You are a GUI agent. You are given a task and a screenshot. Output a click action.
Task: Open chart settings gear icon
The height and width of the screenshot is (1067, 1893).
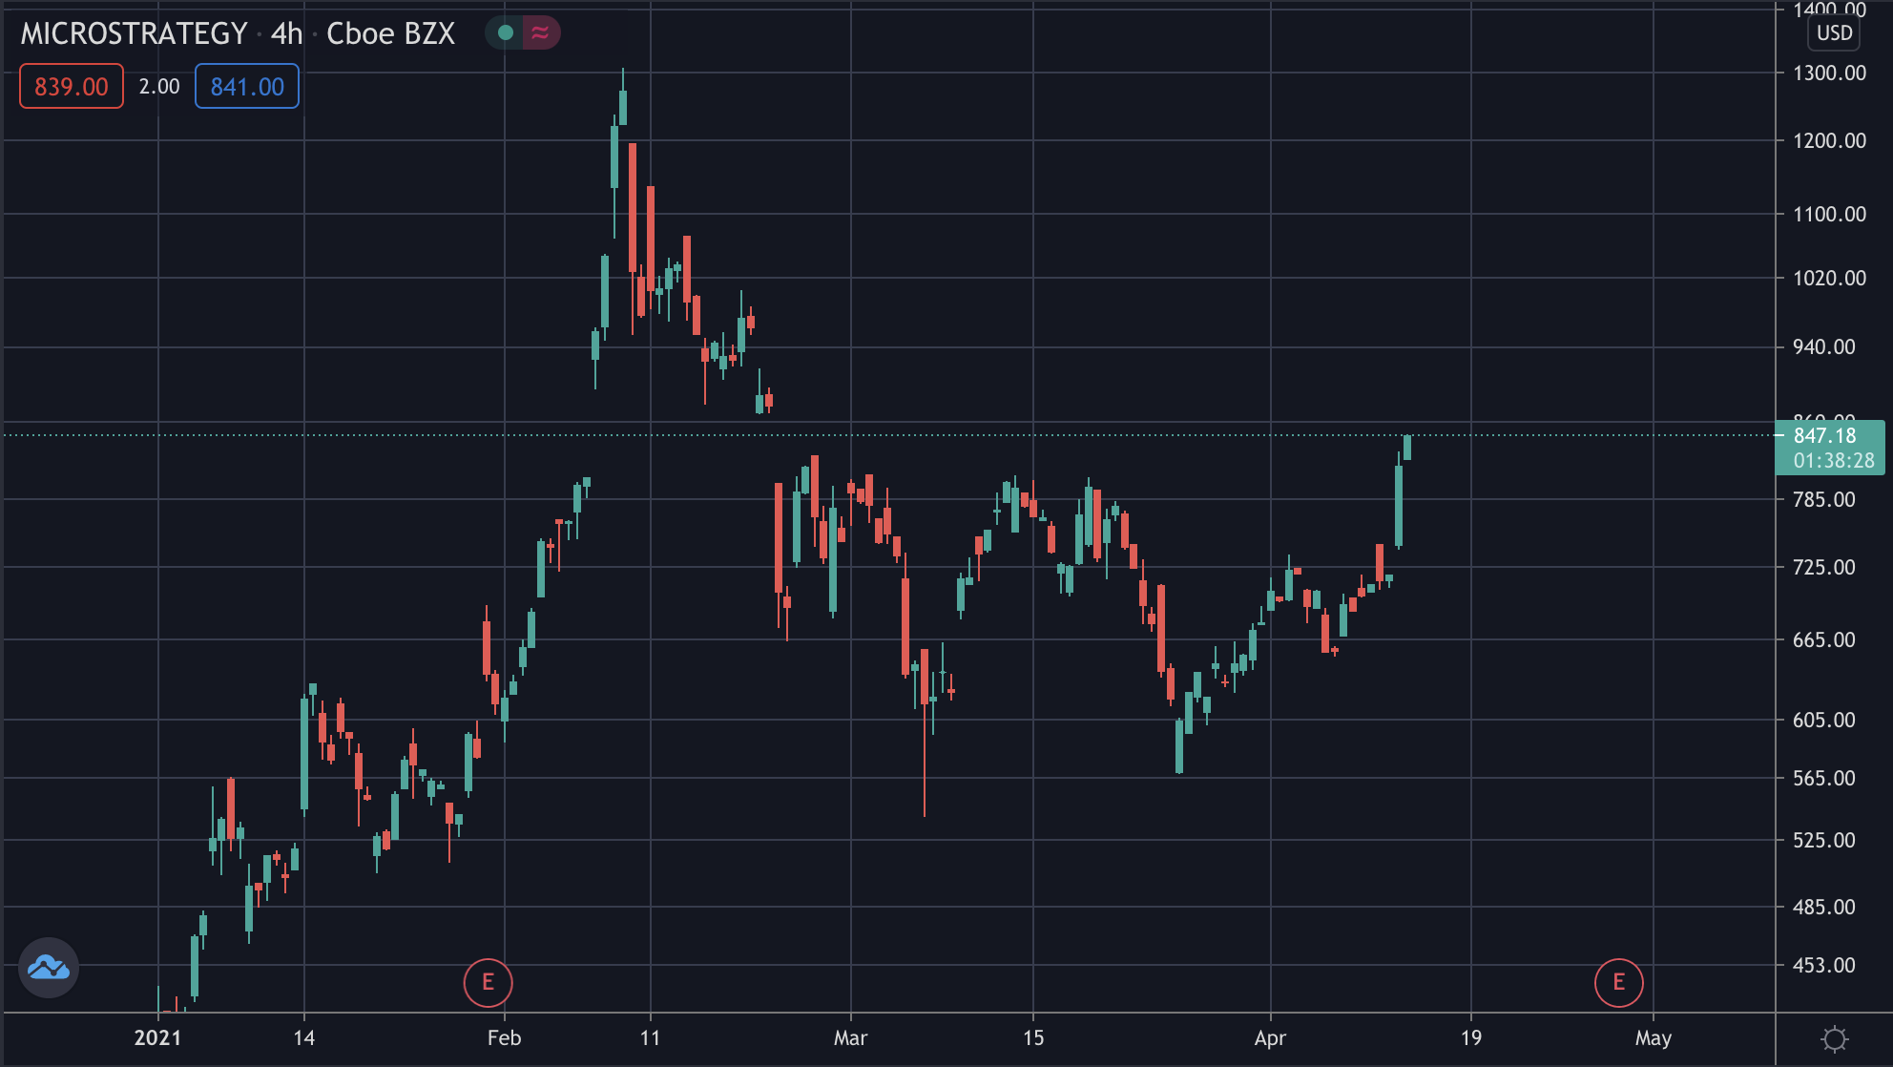tap(1834, 1038)
